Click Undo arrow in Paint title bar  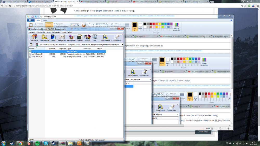pyautogui.click(x=35, y=17)
